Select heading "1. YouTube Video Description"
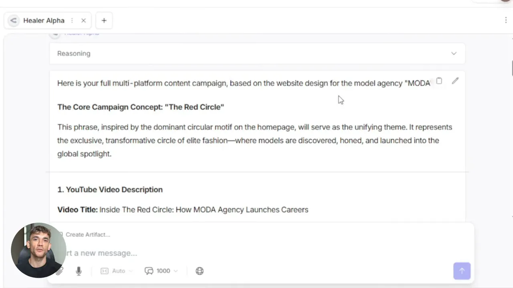513x288 pixels. (110, 190)
